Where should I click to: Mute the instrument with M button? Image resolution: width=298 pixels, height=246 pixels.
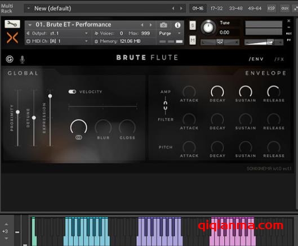click(193, 41)
